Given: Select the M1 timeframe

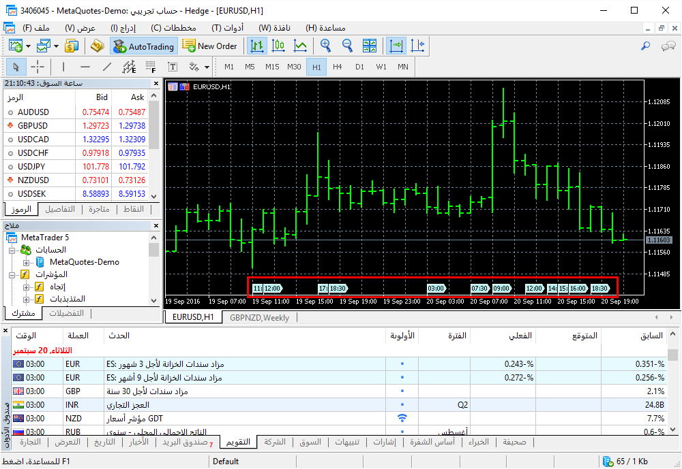Looking at the screenshot, I should coord(229,67).
